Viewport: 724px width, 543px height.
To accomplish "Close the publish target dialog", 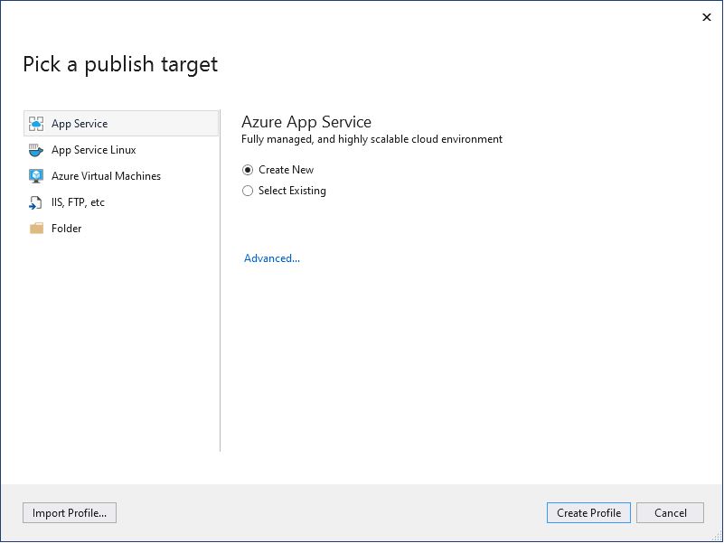I will [707, 17].
